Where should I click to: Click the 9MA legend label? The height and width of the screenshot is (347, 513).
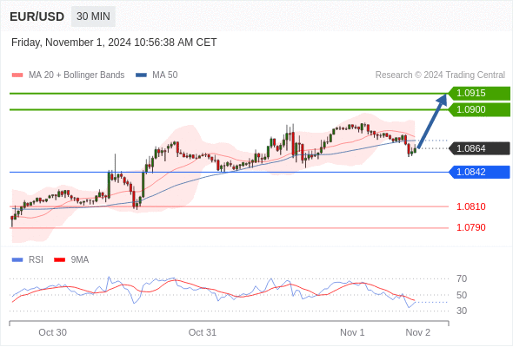[80, 260]
